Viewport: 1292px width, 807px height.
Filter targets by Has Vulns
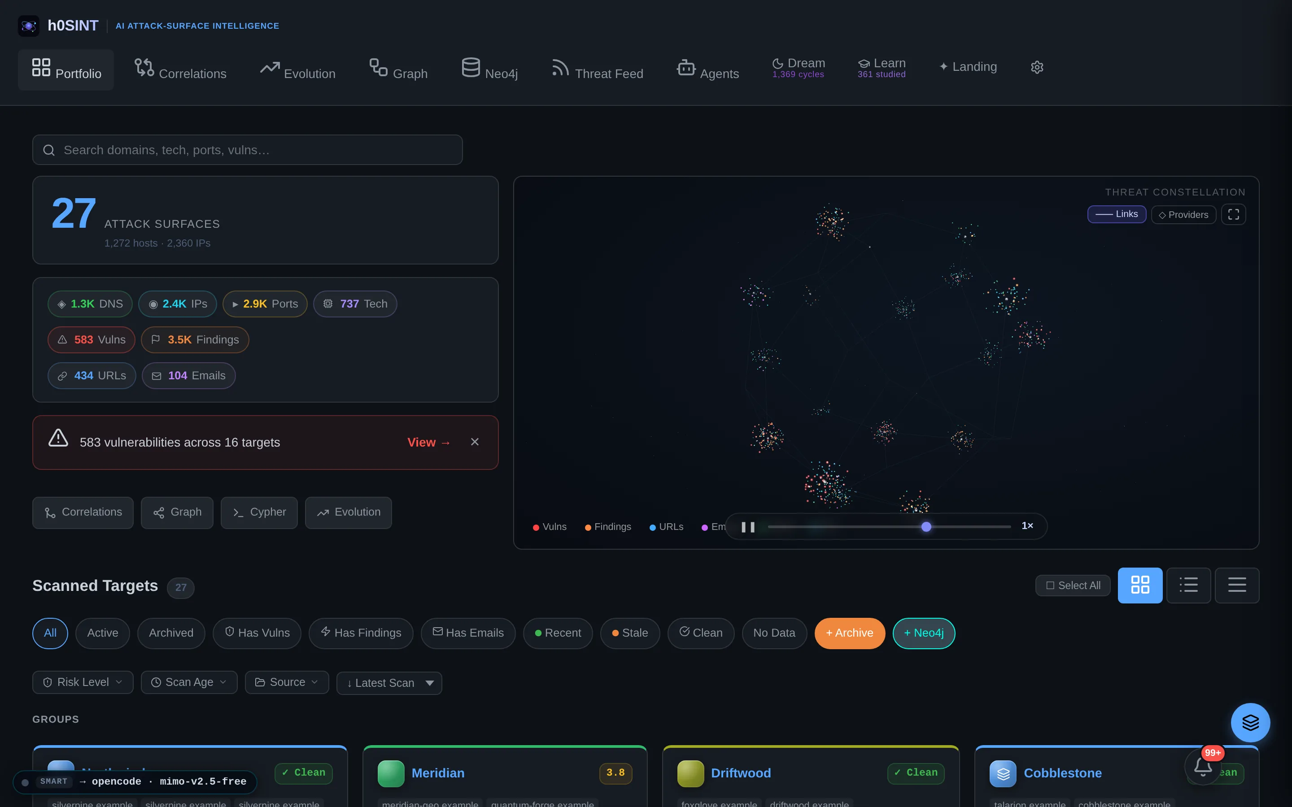(257, 633)
